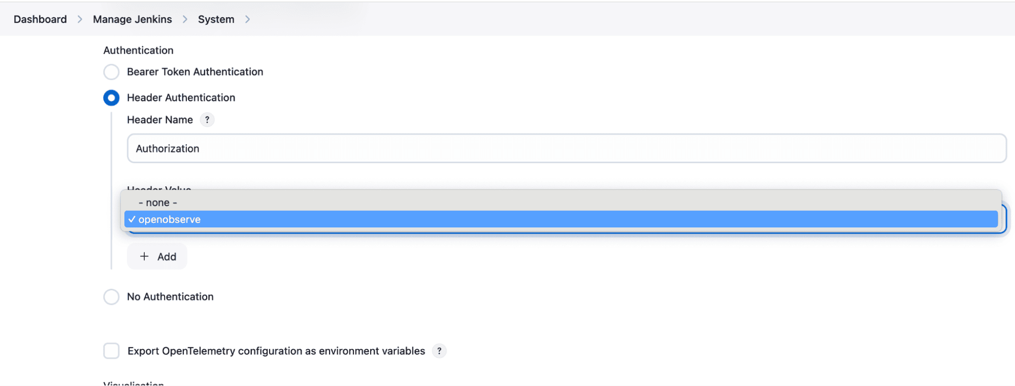Click the checkmark next to openobserve

(x=132, y=219)
